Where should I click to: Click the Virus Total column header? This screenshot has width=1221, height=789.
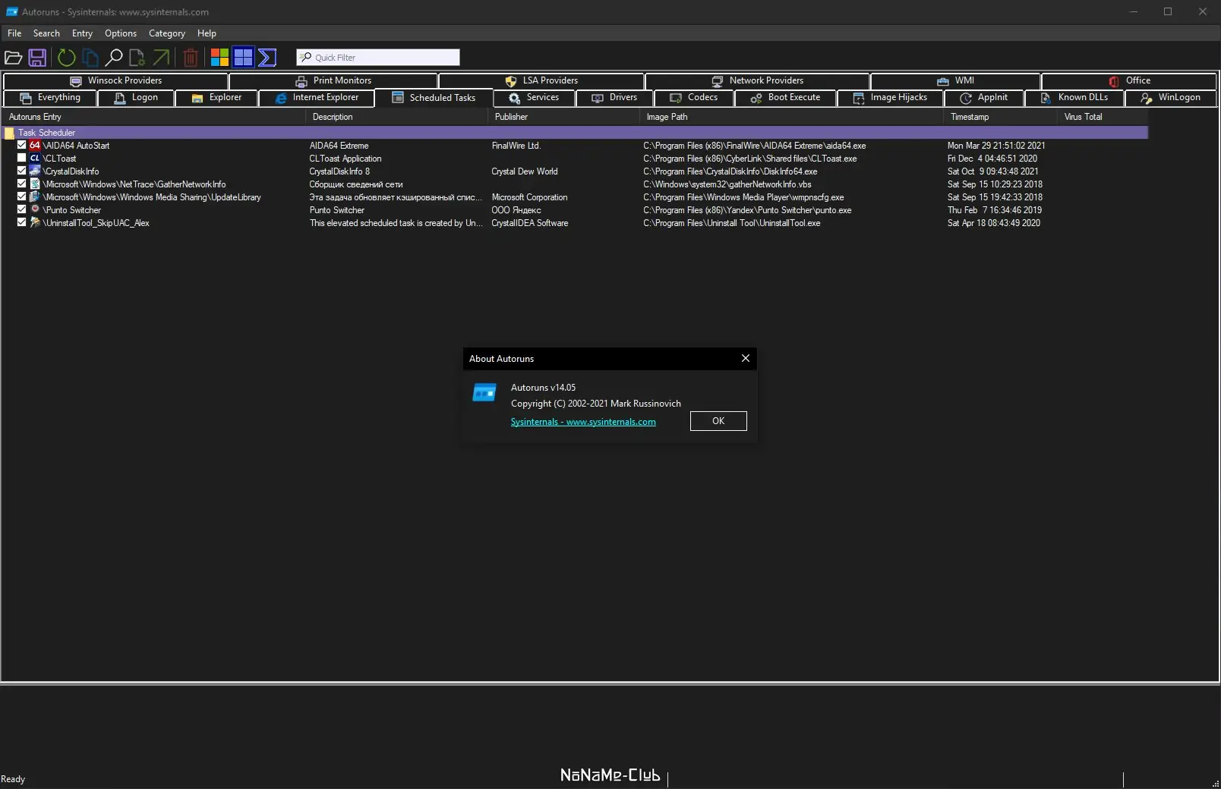coord(1103,117)
